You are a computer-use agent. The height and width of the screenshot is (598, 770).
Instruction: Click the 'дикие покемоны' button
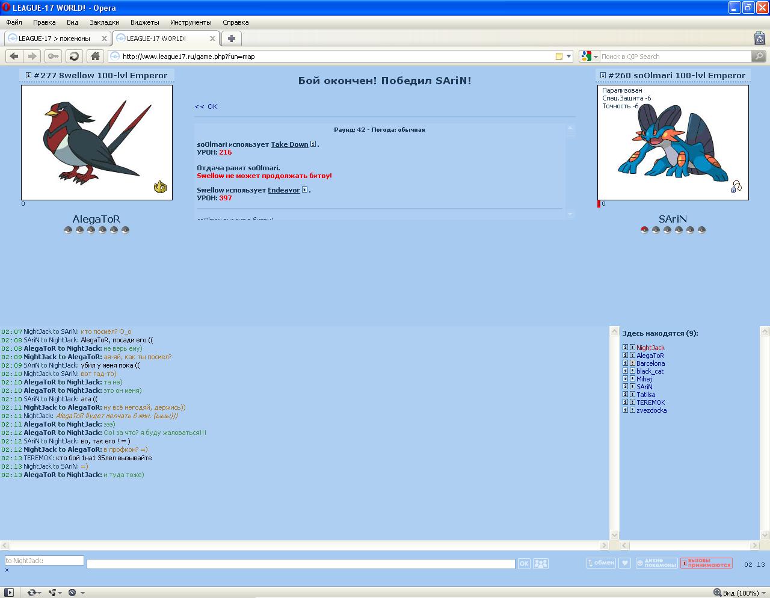(656, 563)
